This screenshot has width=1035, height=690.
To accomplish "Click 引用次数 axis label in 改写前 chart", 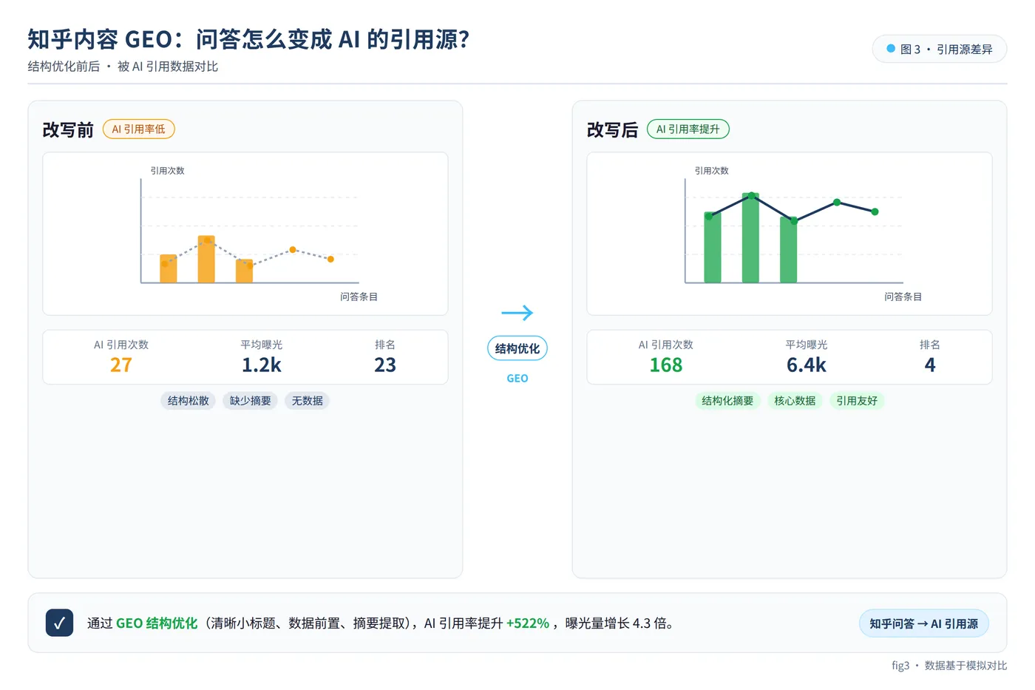I will pyautogui.click(x=168, y=171).
